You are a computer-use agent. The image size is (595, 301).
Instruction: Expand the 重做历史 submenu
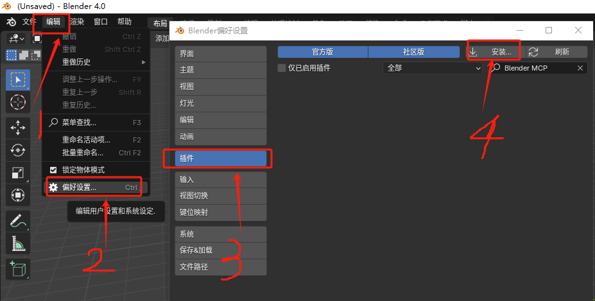pyautogui.click(x=96, y=62)
